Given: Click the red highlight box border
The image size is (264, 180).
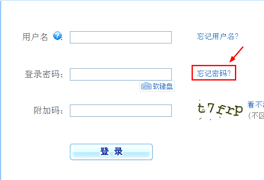Looking at the screenshot, I should (x=214, y=66).
